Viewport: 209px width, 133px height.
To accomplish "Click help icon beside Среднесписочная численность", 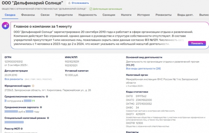I will point(47,97).
